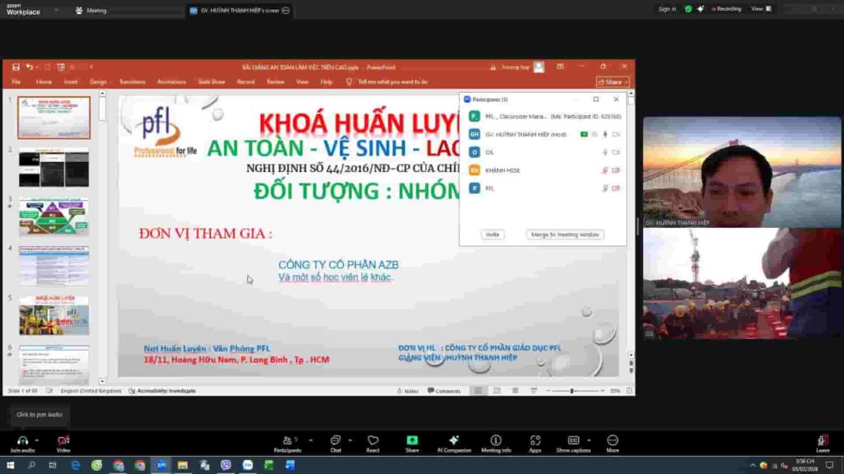Click the React heart icon
This screenshot has height=474, width=844.
(x=373, y=440)
